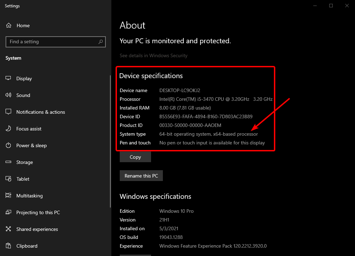Maximize the Settings window
The height and width of the screenshot is (256, 355).
(331, 6)
